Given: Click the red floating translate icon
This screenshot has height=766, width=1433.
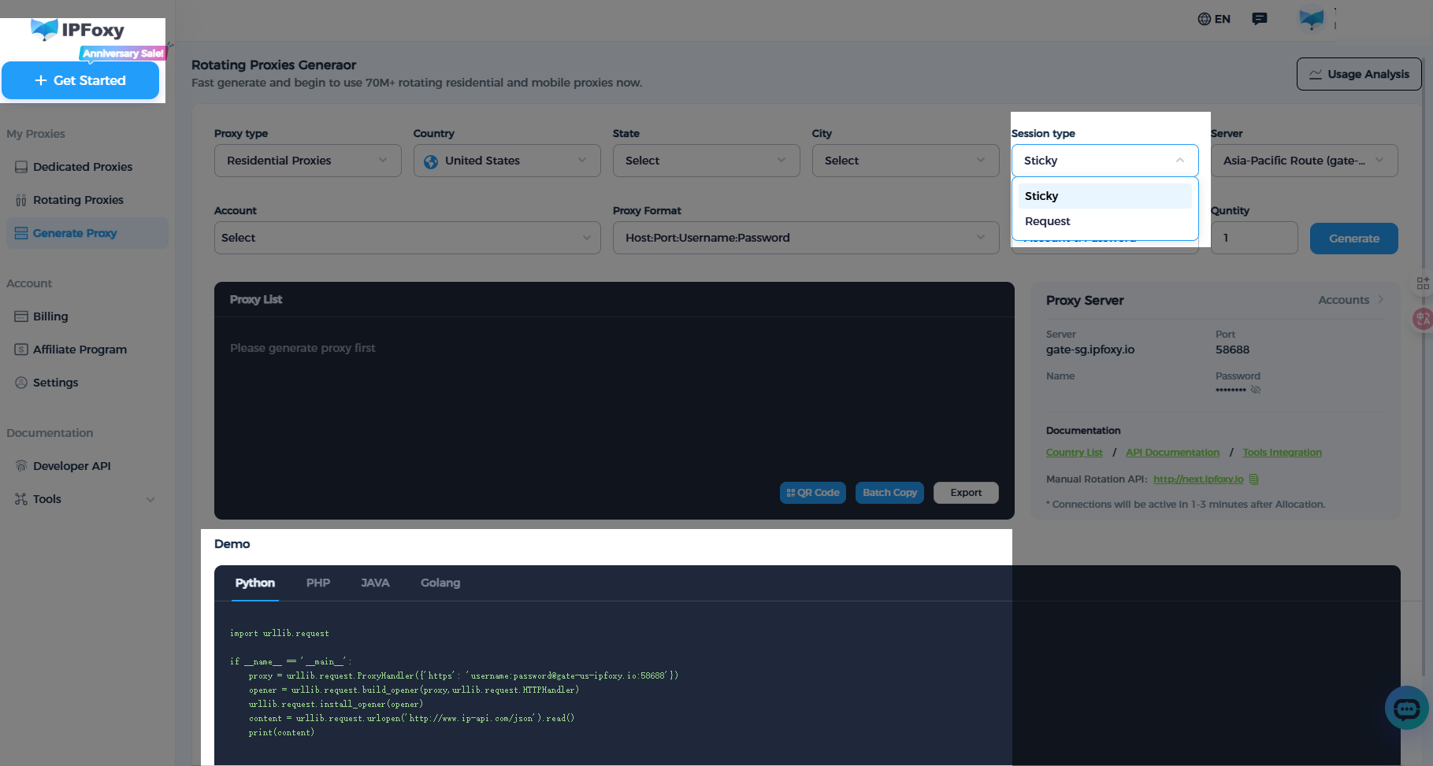Looking at the screenshot, I should (1423, 319).
